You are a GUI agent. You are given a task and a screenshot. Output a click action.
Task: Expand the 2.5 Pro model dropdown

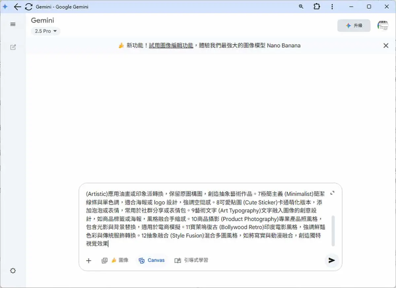(46, 31)
